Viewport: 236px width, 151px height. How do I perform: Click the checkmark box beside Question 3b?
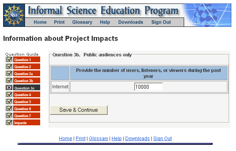9,81
